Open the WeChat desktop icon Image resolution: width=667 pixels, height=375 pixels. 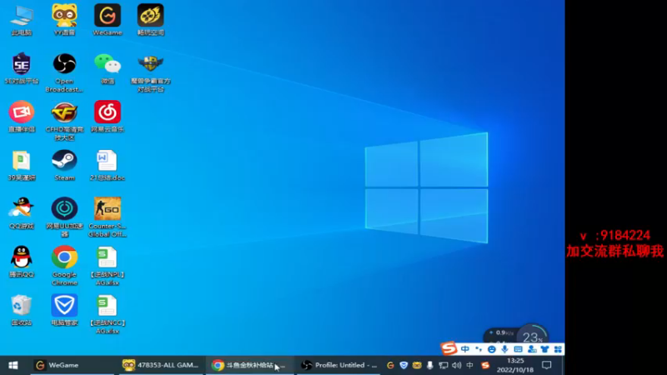pyautogui.click(x=108, y=68)
